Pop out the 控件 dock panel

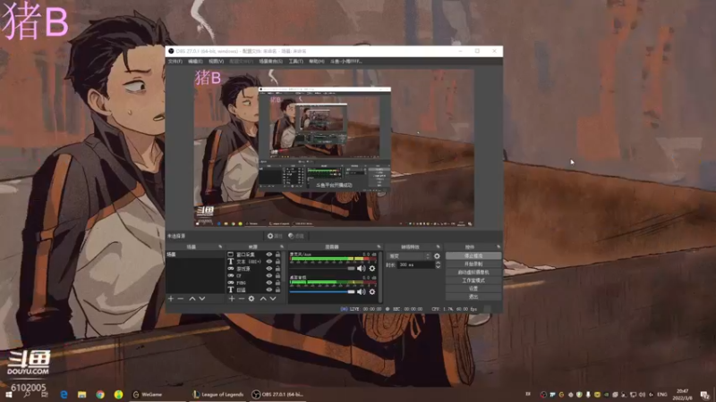click(x=499, y=247)
